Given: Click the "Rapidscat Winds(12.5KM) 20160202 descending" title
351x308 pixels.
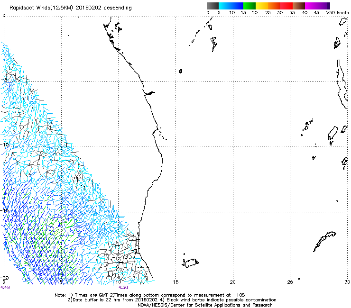Looking at the screenshot, I should (71, 8).
